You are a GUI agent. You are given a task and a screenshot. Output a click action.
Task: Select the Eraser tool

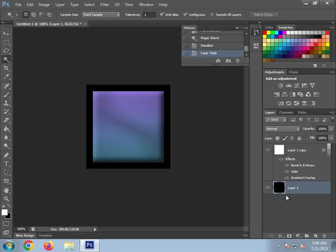(x=6, y=120)
